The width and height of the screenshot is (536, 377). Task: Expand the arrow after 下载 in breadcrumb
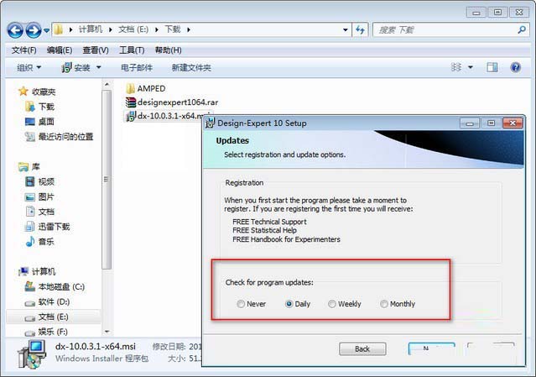tap(189, 29)
